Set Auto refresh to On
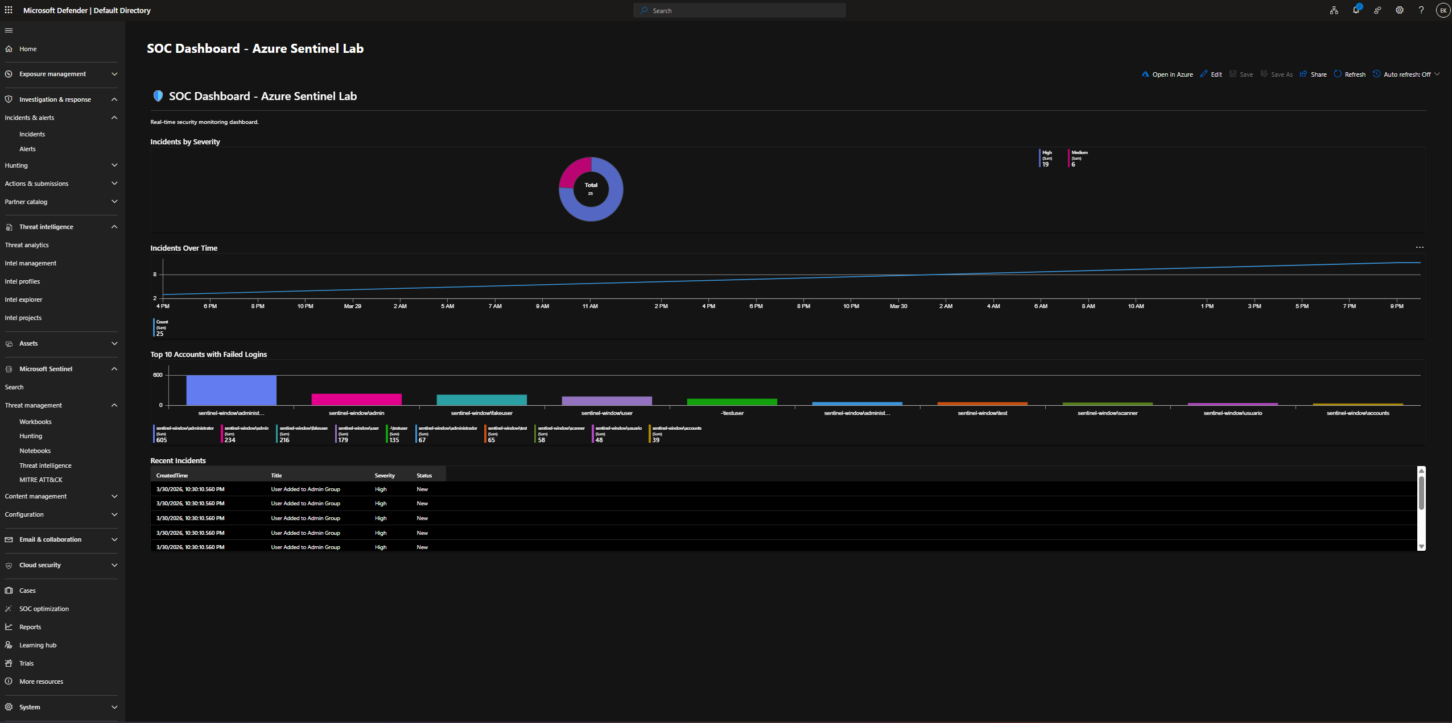The width and height of the screenshot is (1452, 723). click(x=1406, y=74)
